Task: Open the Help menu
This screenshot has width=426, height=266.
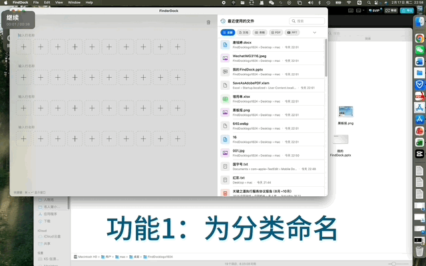Action: click(89, 3)
